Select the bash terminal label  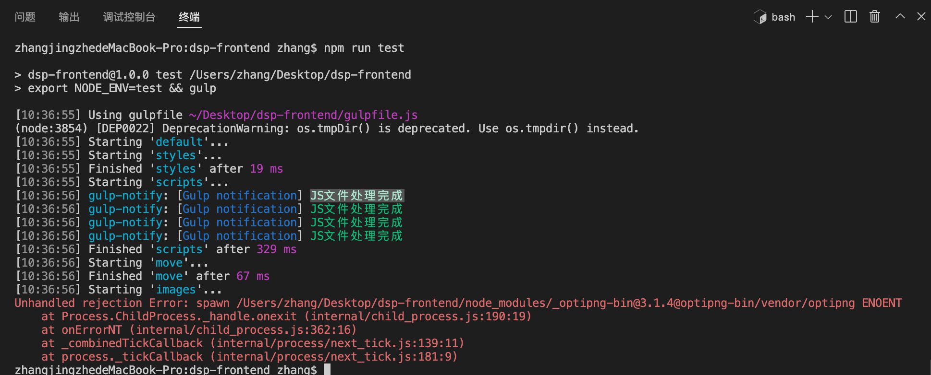point(784,17)
